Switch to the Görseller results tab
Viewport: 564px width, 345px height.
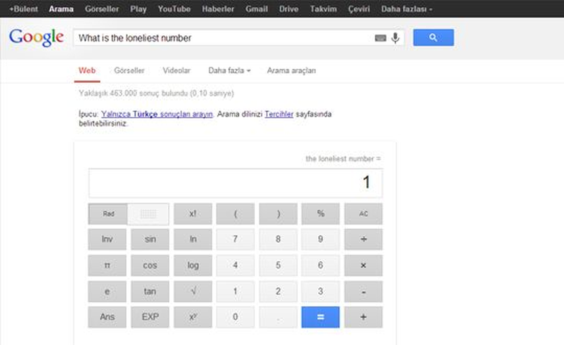pos(129,71)
